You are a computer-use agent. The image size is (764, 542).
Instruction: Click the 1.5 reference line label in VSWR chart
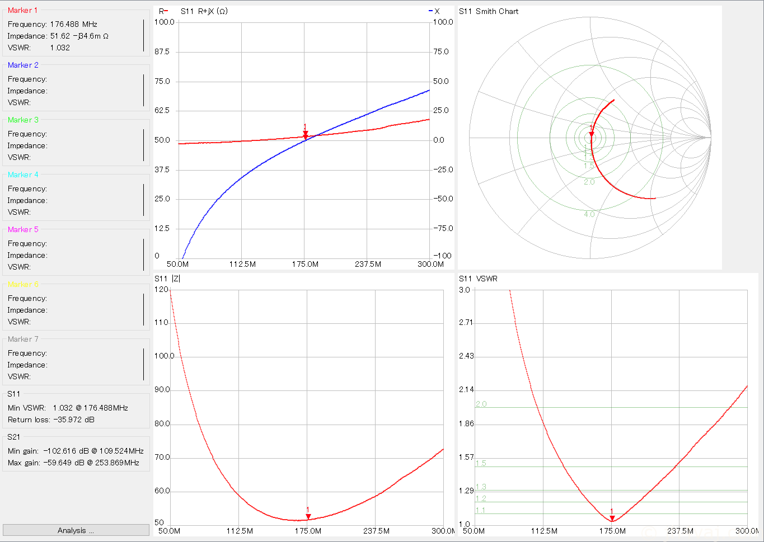click(481, 463)
